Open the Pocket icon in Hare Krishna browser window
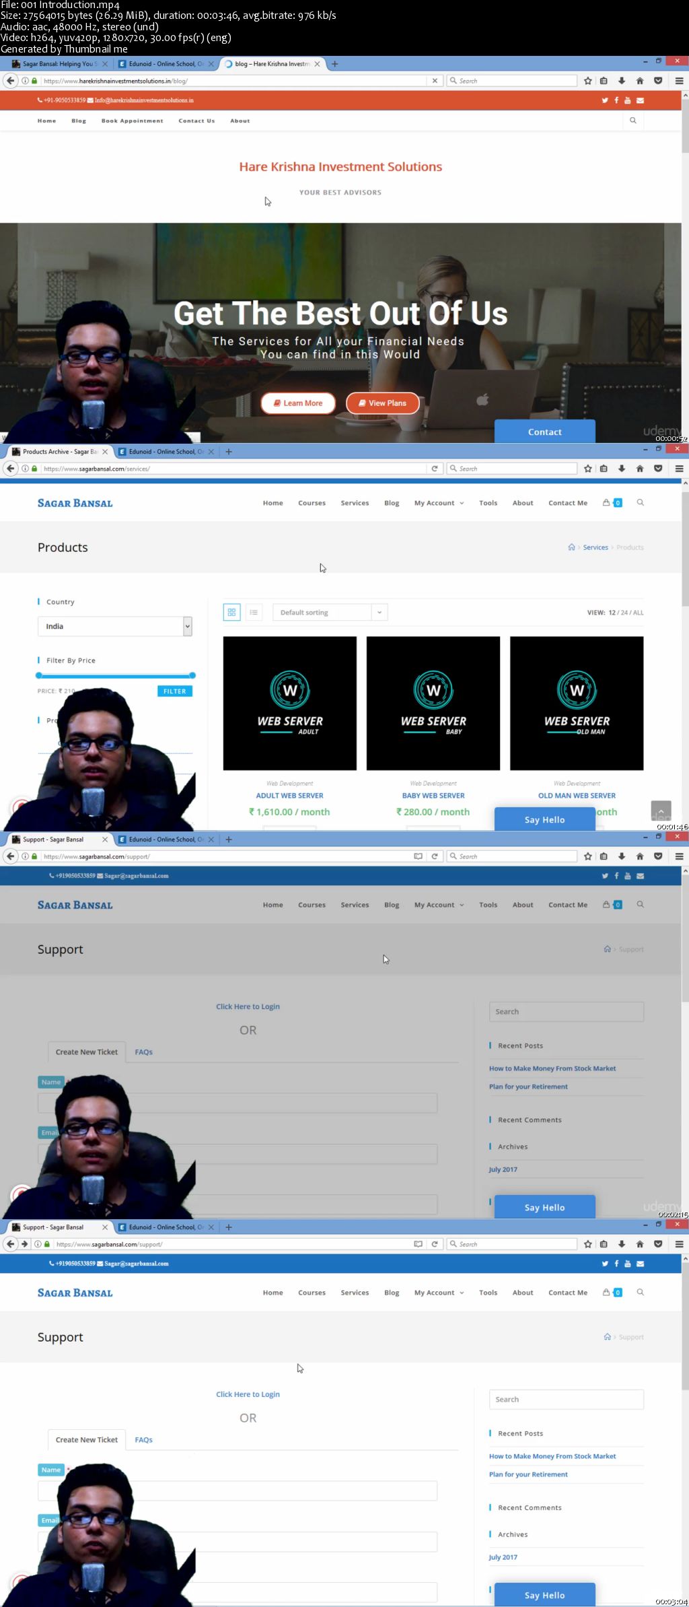The height and width of the screenshot is (1607, 689). (x=658, y=81)
